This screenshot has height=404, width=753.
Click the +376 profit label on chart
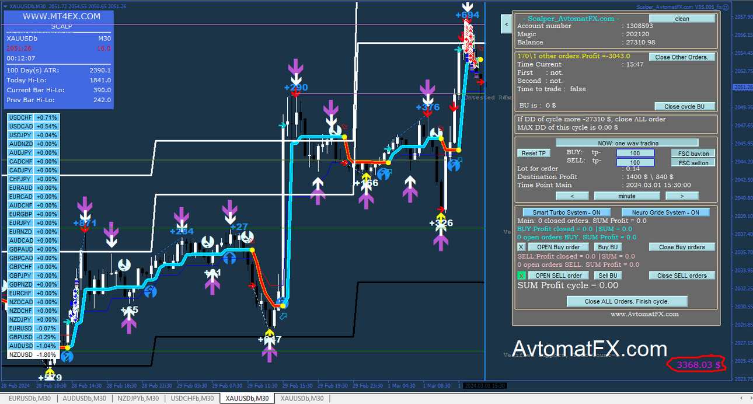click(428, 107)
